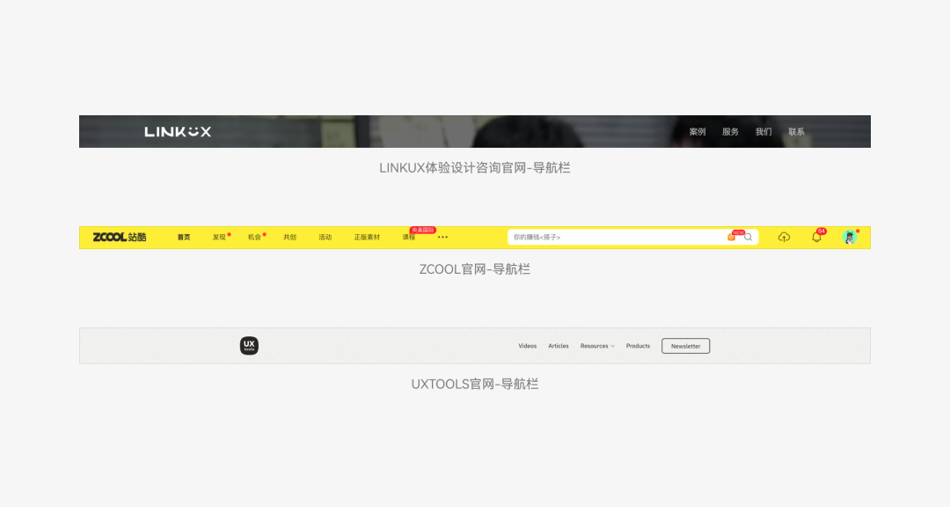The image size is (950, 507).
Task: Click the LINKUX logo
Action: pyautogui.click(x=178, y=132)
